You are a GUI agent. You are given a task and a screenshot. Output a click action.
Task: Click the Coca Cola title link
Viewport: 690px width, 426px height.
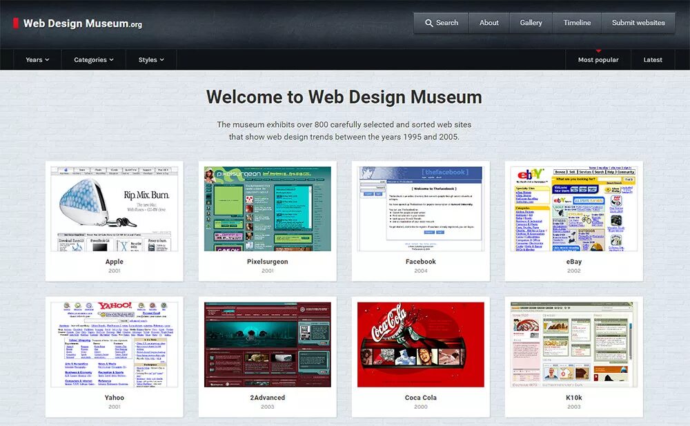point(421,398)
